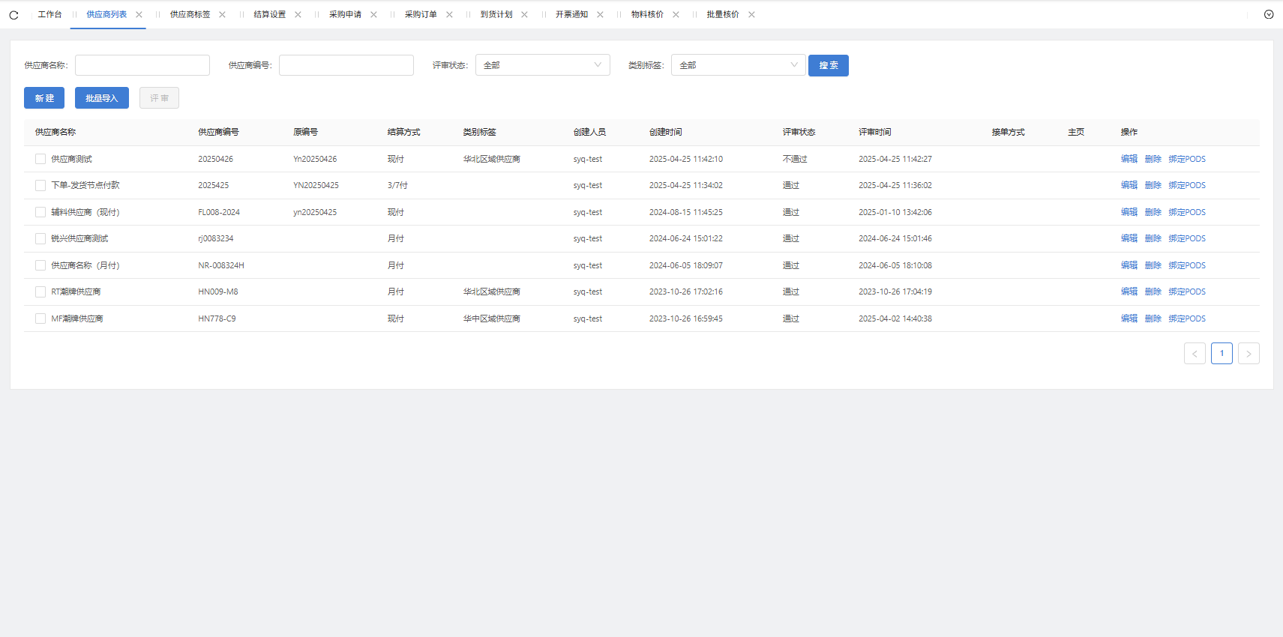The width and height of the screenshot is (1283, 637).
Task: Click the 创建时间 column header
Action: pos(666,132)
